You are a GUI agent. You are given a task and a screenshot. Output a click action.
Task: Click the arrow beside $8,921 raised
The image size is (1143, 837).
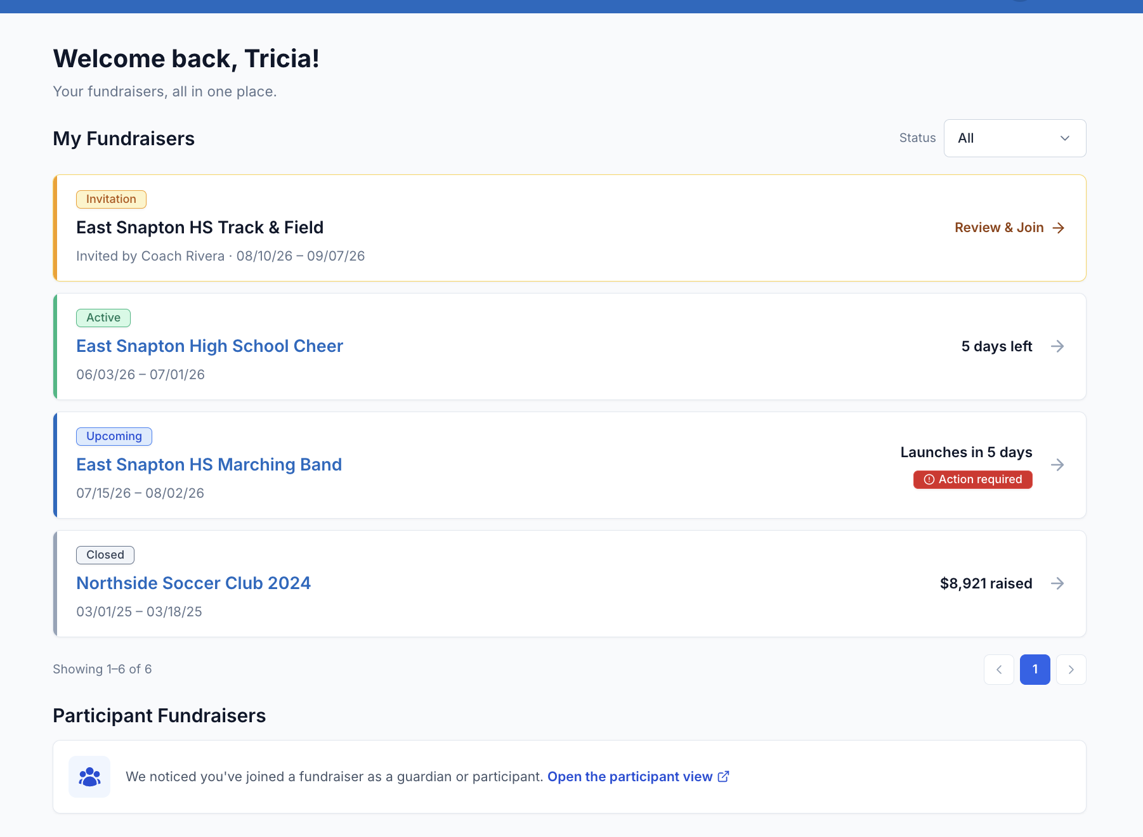1057,583
